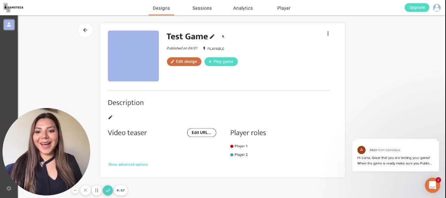Viewport: 446px width, 198px height.
Task: Click the Edit design button
Action: coord(184,61)
